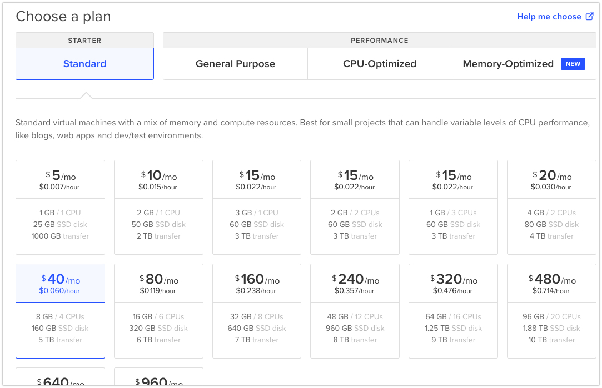
Task: Choose the $240/mo plan with 48 GB
Action: 355,311
